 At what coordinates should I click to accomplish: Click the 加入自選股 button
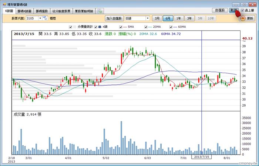114,18
